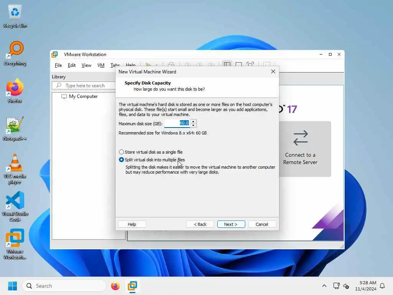Click the VMware single window view toolbar icon
The image size is (393, 295).
pos(239,65)
